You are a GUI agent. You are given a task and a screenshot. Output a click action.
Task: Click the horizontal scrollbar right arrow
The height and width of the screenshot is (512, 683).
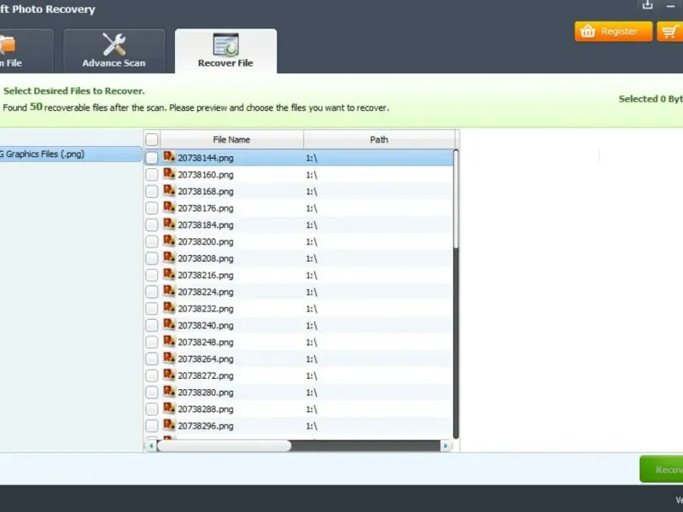[445, 445]
